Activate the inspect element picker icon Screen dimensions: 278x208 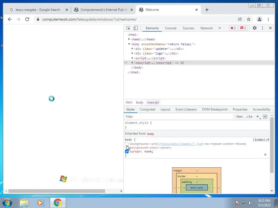coord(128,28)
